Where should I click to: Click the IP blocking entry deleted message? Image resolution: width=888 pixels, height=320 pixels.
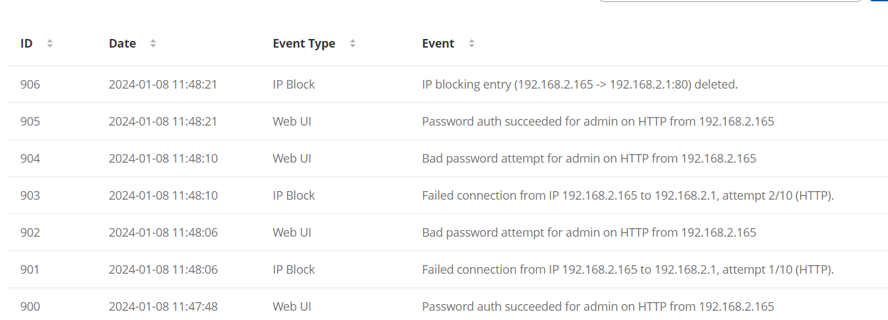(580, 85)
